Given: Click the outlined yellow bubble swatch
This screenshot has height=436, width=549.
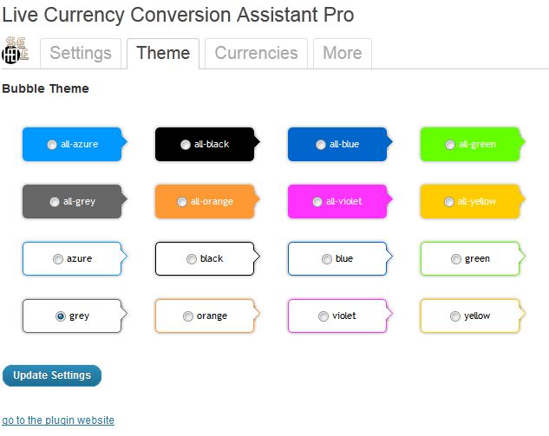Looking at the screenshot, I should 469,316.
